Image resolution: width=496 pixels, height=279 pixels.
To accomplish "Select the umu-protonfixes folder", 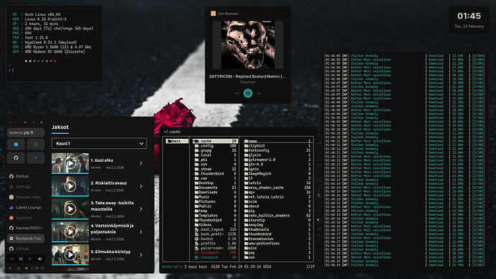I will click(x=277, y=243).
